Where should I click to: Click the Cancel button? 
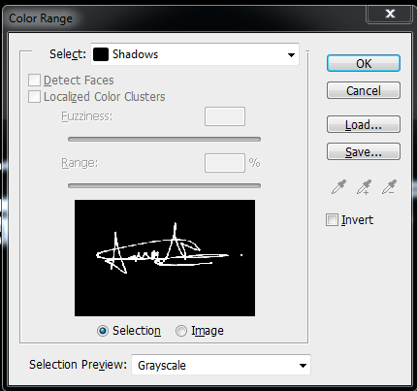point(364,90)
